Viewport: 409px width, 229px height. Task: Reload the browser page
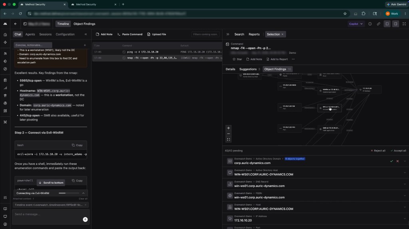pyautogui.click(x=20, y=14)
